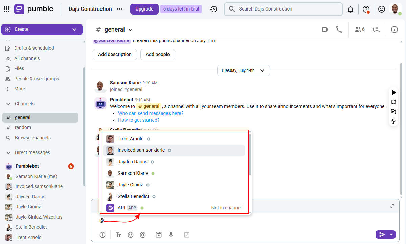Mention Samson Kiarie from suggestion list
406x244 pixels.
tap(174, 174)
